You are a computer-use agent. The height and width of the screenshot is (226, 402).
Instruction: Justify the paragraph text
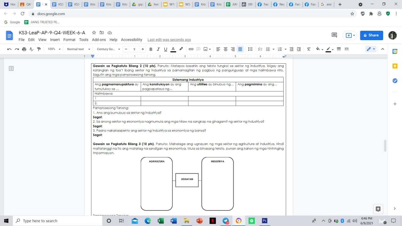240,49
